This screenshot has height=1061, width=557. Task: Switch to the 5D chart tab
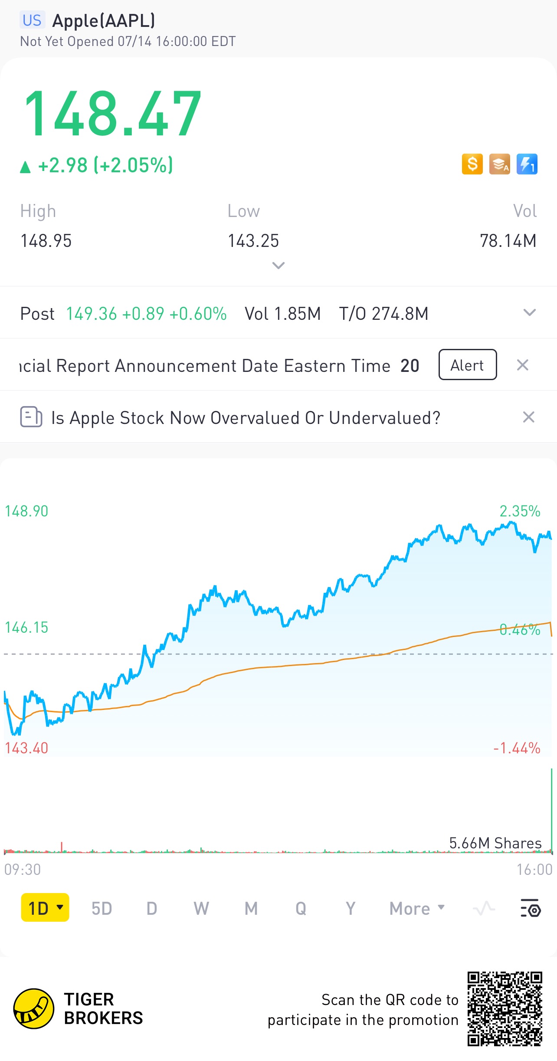[102, 908]
